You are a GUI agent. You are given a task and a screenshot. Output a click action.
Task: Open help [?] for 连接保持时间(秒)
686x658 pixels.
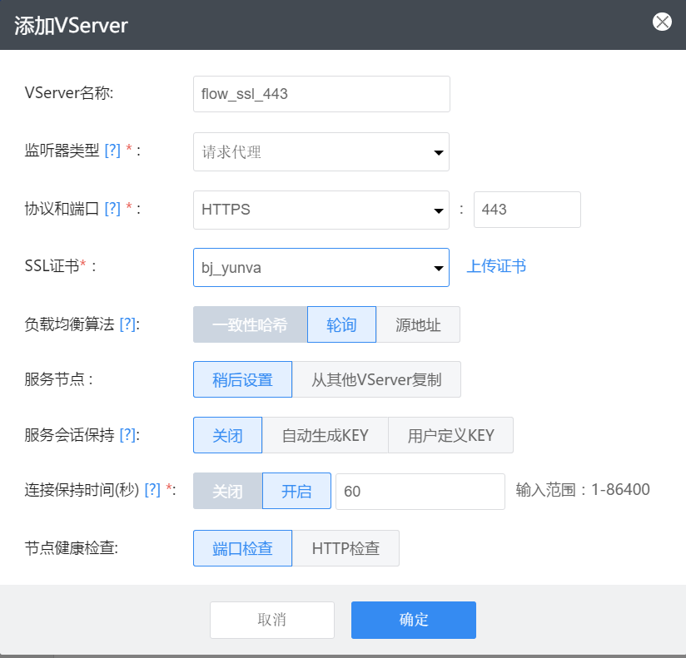pyautogui.click(x=152, y=490)
